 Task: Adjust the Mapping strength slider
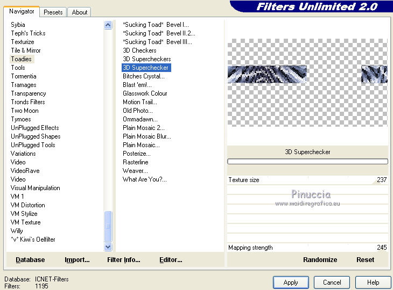307,248
